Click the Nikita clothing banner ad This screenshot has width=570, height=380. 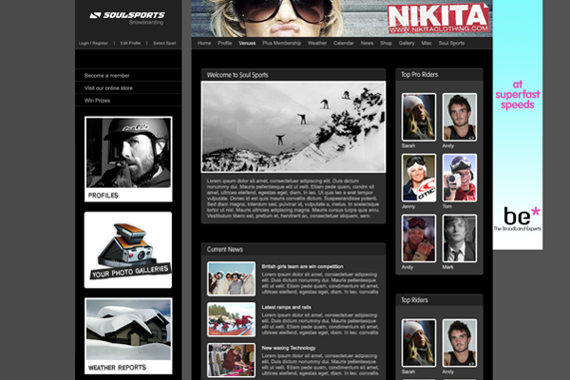342,18
